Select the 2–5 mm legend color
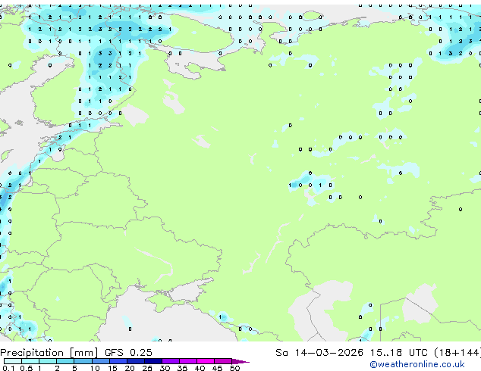 pos(65,361)
